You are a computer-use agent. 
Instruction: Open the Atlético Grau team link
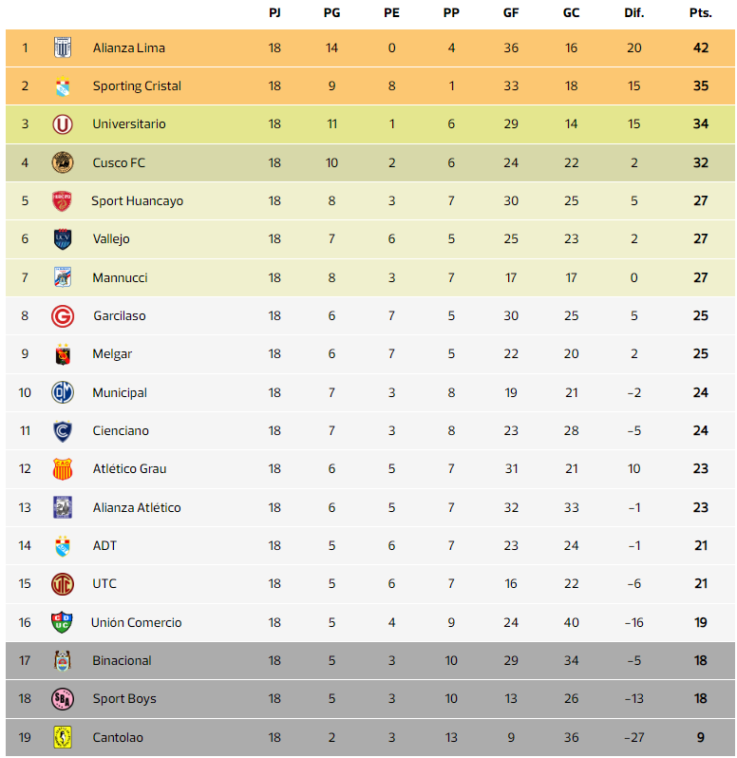129,469
